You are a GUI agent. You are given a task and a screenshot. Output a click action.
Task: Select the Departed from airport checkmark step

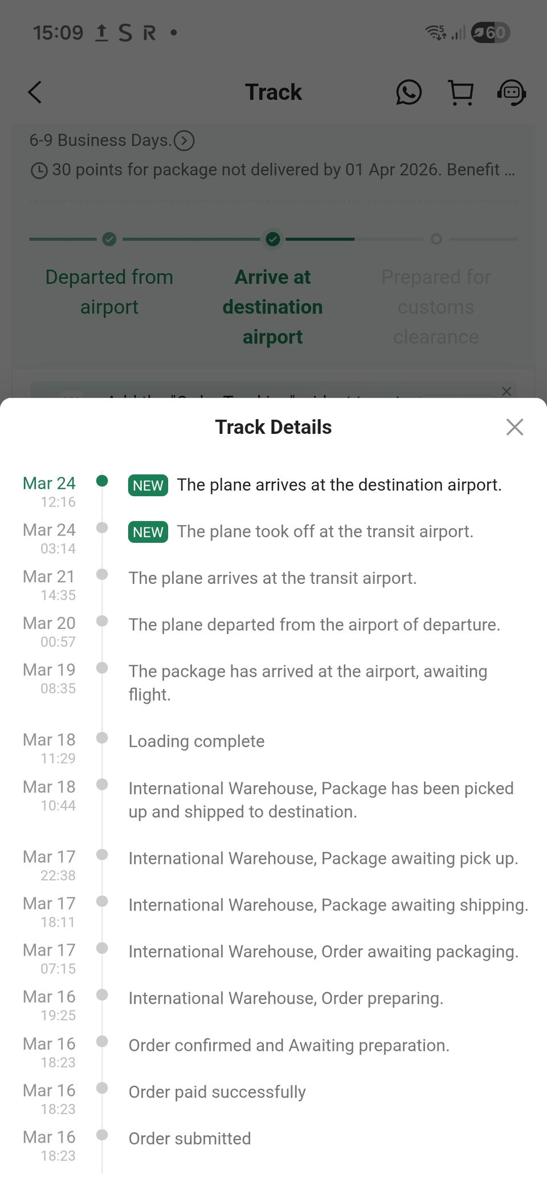pyautogui.click(x=109, y=239)
